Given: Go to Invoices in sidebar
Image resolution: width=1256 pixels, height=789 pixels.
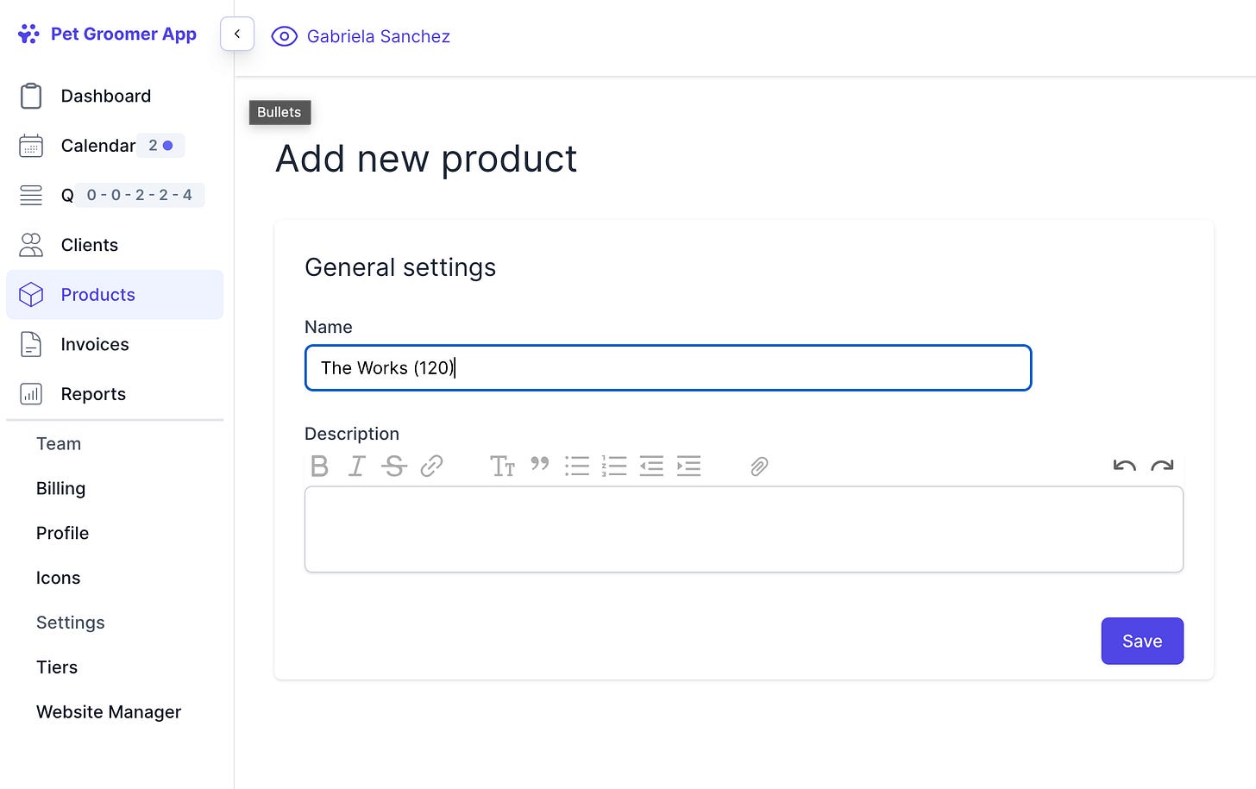Looking at the screenshot, I should coord(95,344).
